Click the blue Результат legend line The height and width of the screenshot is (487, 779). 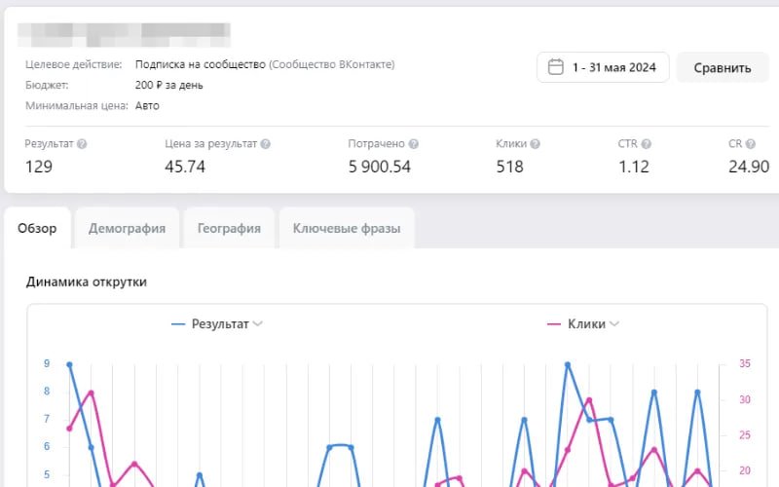178,324
